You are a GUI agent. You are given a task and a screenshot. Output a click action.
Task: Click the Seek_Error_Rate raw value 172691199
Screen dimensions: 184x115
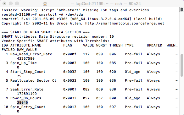pyautogui.click(x=27, y=94)
